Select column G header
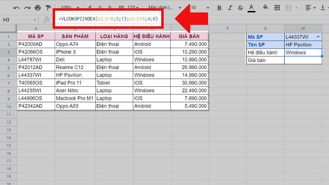 click(x=265, y=28)
